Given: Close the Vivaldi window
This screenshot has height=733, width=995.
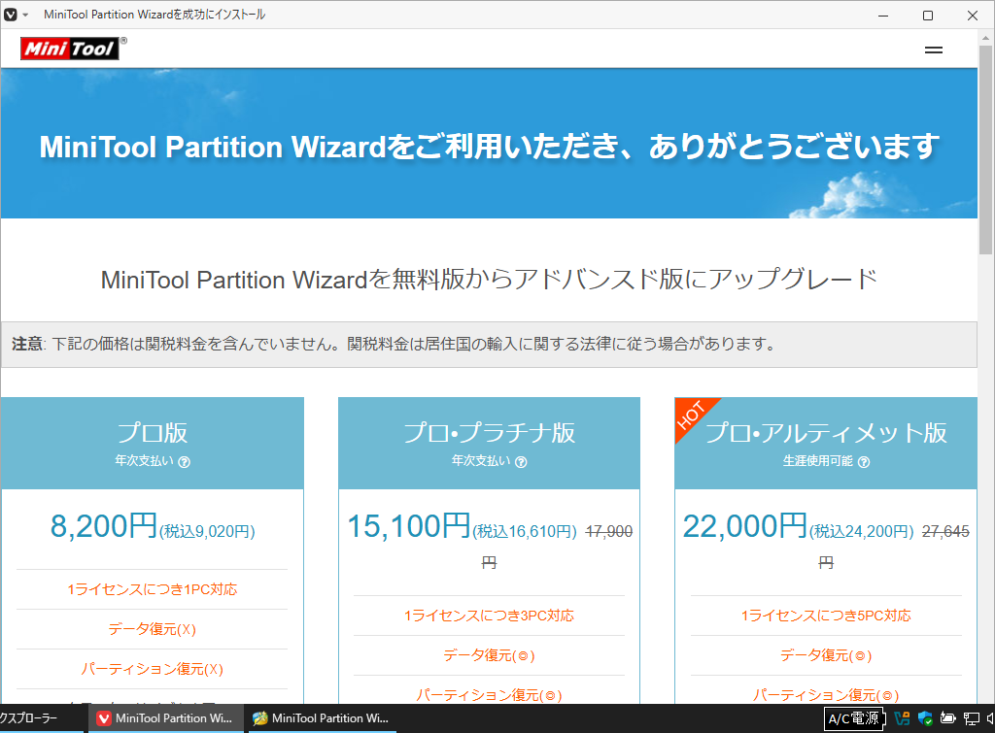Looking at the screenshot, I should (972, 16).
